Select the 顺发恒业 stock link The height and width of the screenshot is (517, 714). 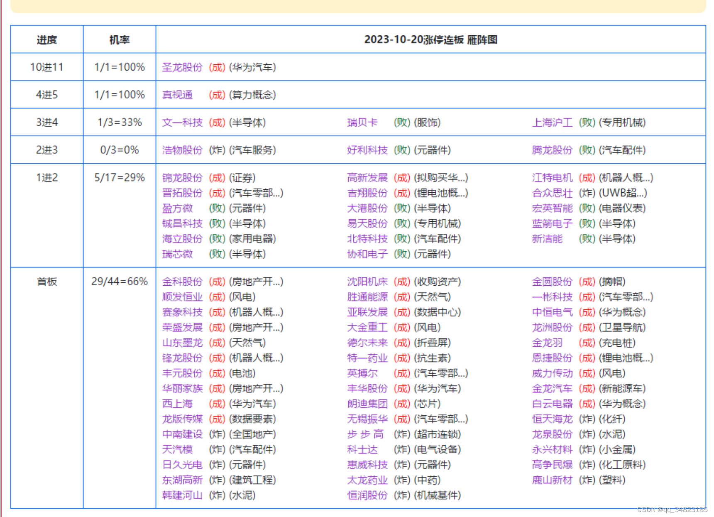[x=182, y=297]
